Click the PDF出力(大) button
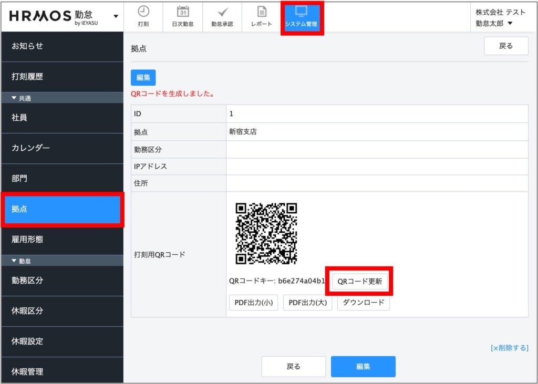538x384 pixels. tap(307, 303)
